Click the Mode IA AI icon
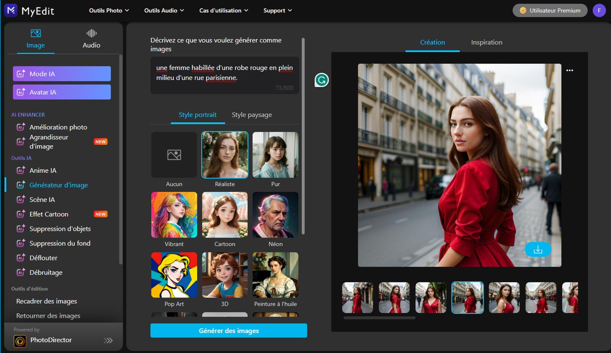The image size is (611, 353). coord(21,74)
